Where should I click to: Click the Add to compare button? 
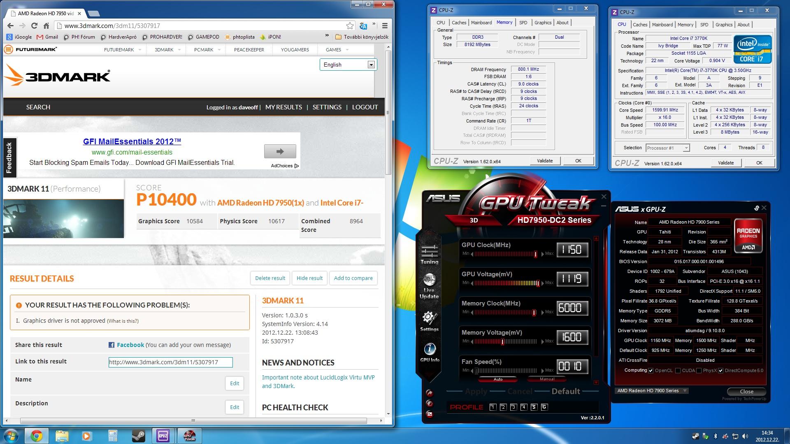point(353,278)
